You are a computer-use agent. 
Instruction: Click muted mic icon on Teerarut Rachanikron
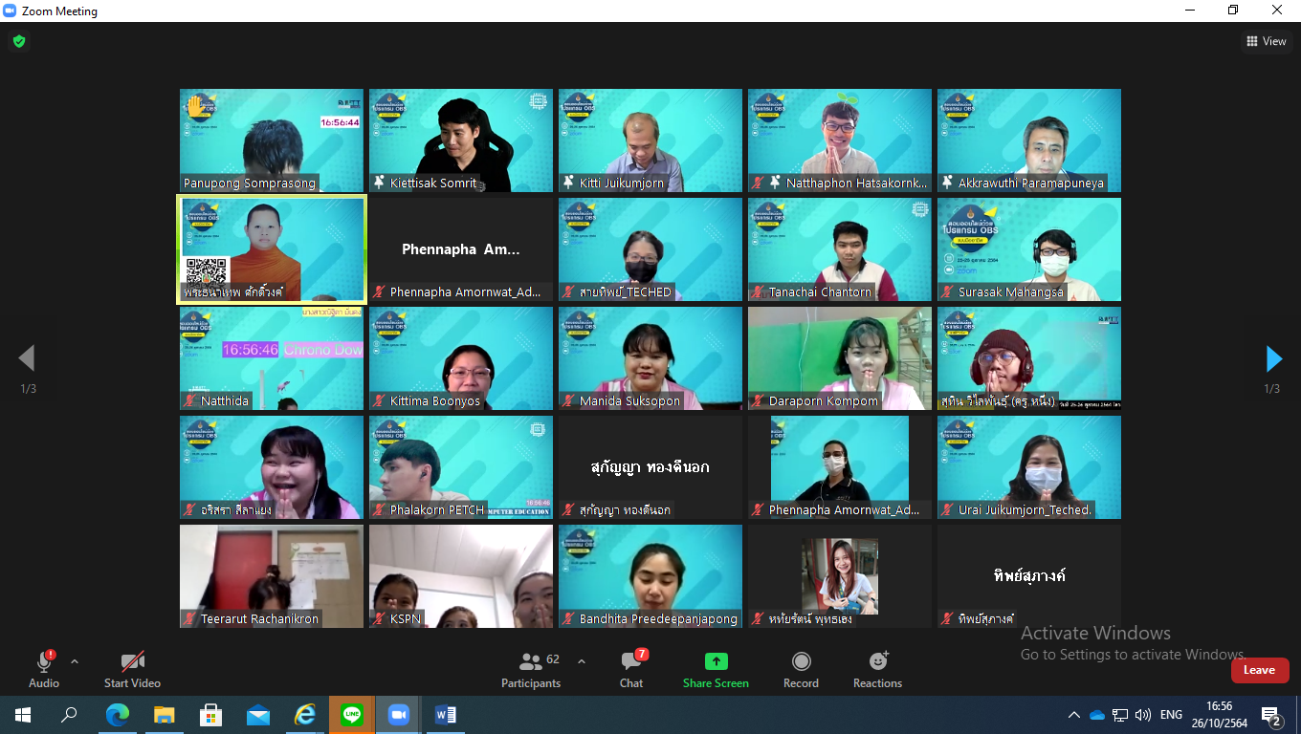pyautogui.click(x=190, y=619)
